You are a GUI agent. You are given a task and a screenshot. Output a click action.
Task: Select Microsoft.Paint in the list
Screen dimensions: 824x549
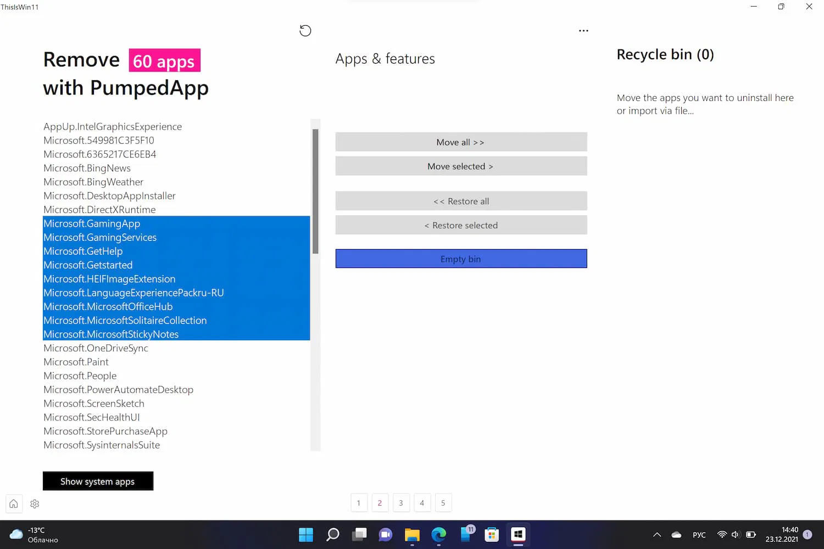pos(176,362)
